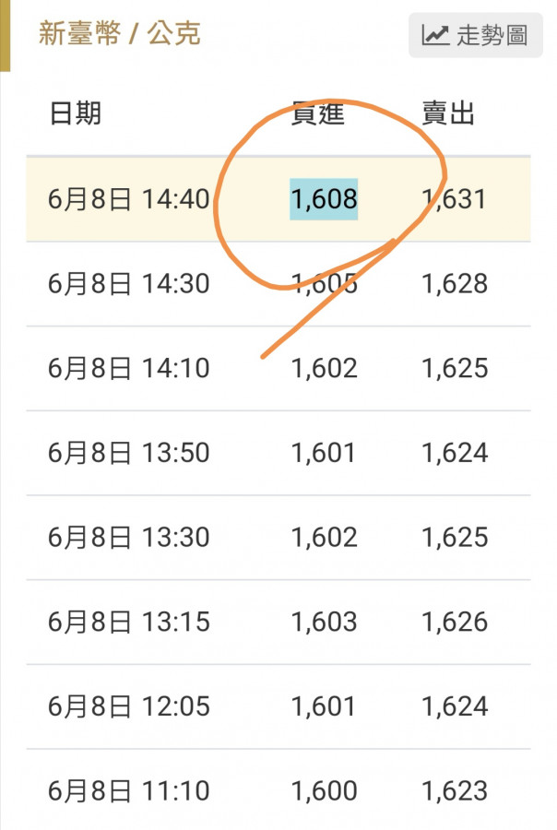Click the 新臺幣 / 公克 heading

click(x=120, y=33)
